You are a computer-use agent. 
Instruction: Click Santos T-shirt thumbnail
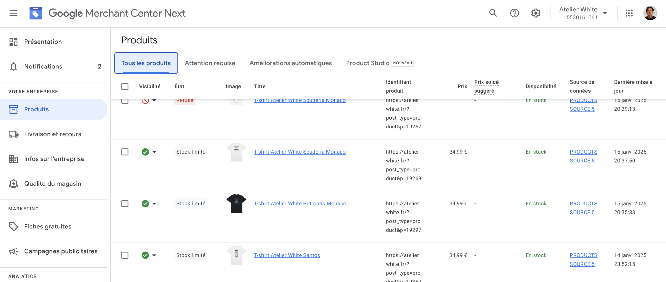click(236, 255)
